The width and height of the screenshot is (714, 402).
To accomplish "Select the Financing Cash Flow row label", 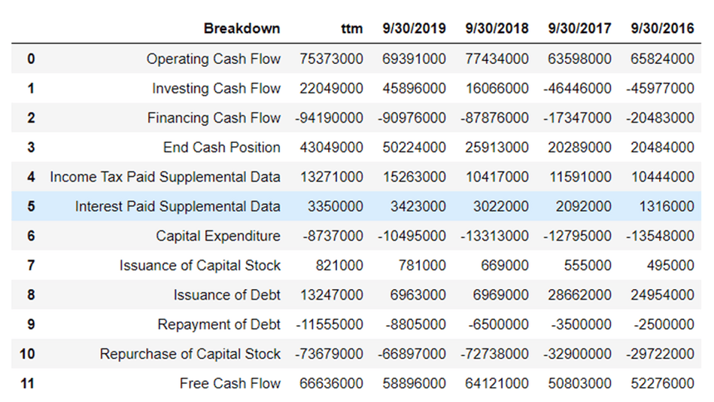I will (x=214, y=117).
